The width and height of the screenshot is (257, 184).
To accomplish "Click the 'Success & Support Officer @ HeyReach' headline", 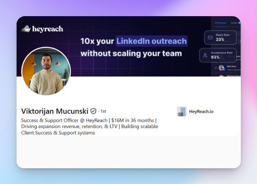I will click(x=64, y=121).
